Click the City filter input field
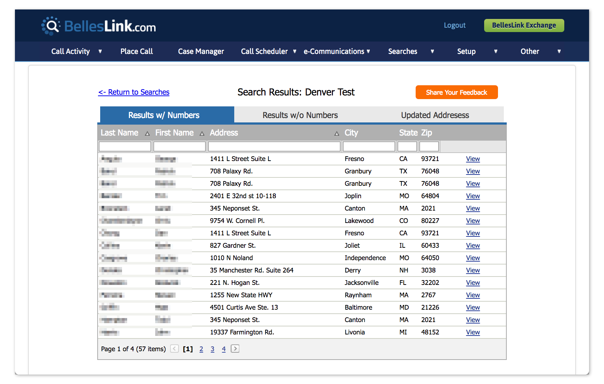Screen dimensions: 604x384 [x=369, y=146]
